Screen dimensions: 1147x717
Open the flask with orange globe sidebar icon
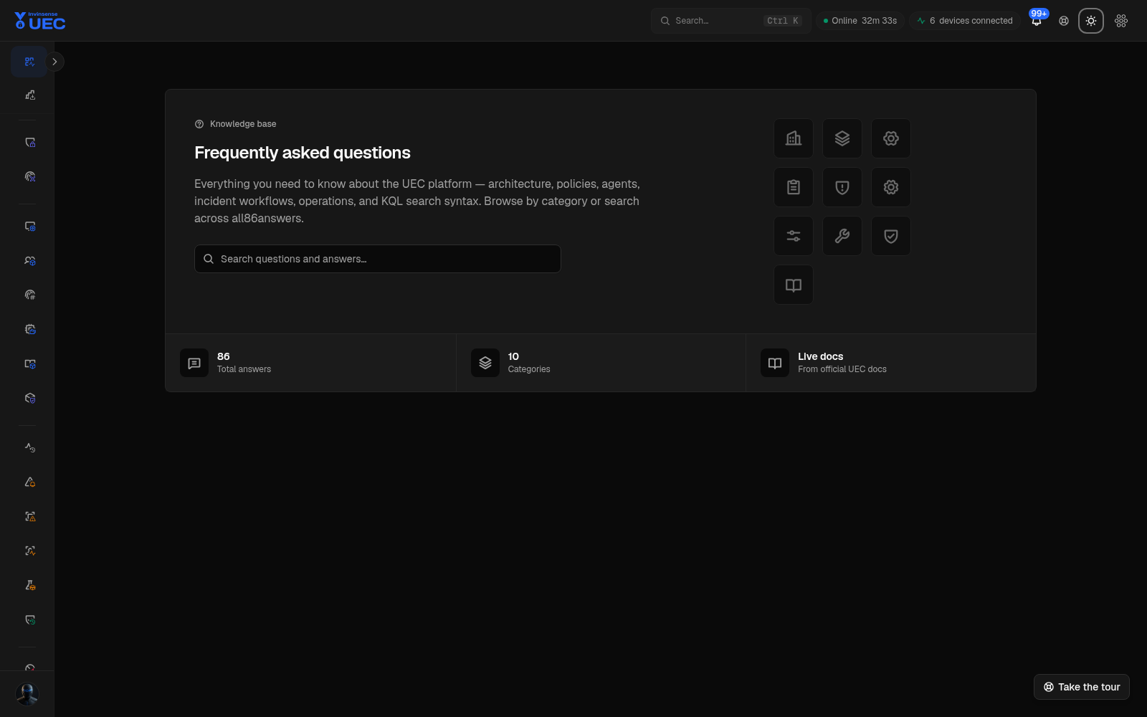click(x=29, y=585)
